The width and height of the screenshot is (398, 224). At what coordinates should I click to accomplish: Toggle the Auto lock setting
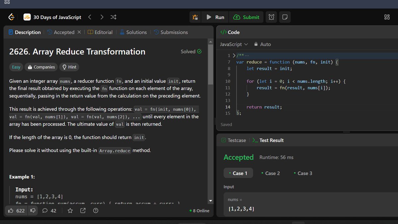tap(262, 44)
